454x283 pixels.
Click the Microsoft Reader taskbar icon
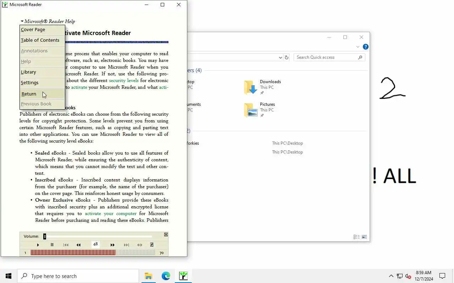[183, 276]
